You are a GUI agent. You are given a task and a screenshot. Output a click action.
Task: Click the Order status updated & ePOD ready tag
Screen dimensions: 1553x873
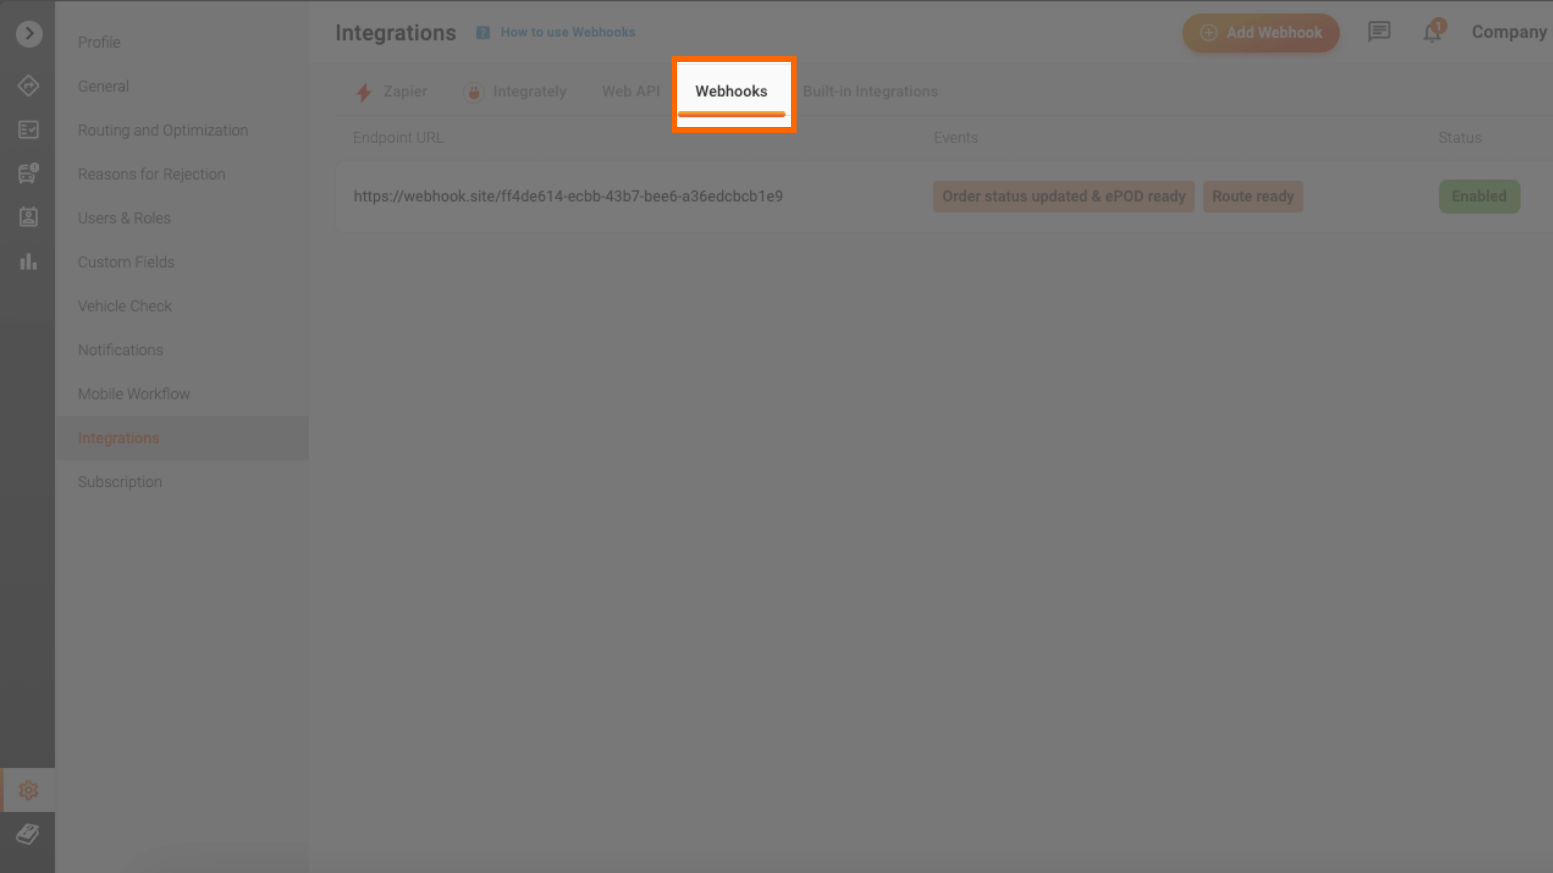click(x=1064, y=196)
